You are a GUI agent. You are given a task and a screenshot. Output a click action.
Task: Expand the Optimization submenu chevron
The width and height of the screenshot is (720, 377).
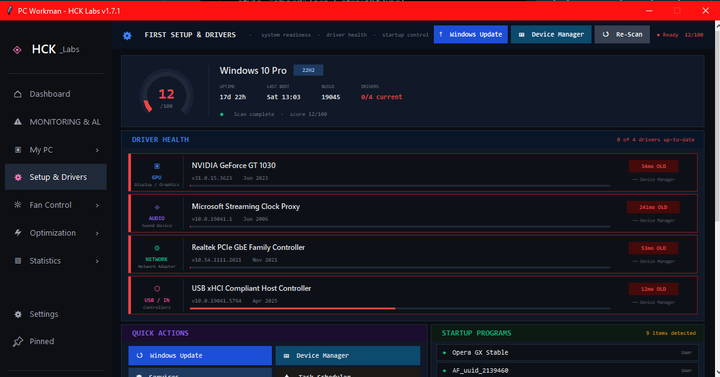click(x=97, y=233)
